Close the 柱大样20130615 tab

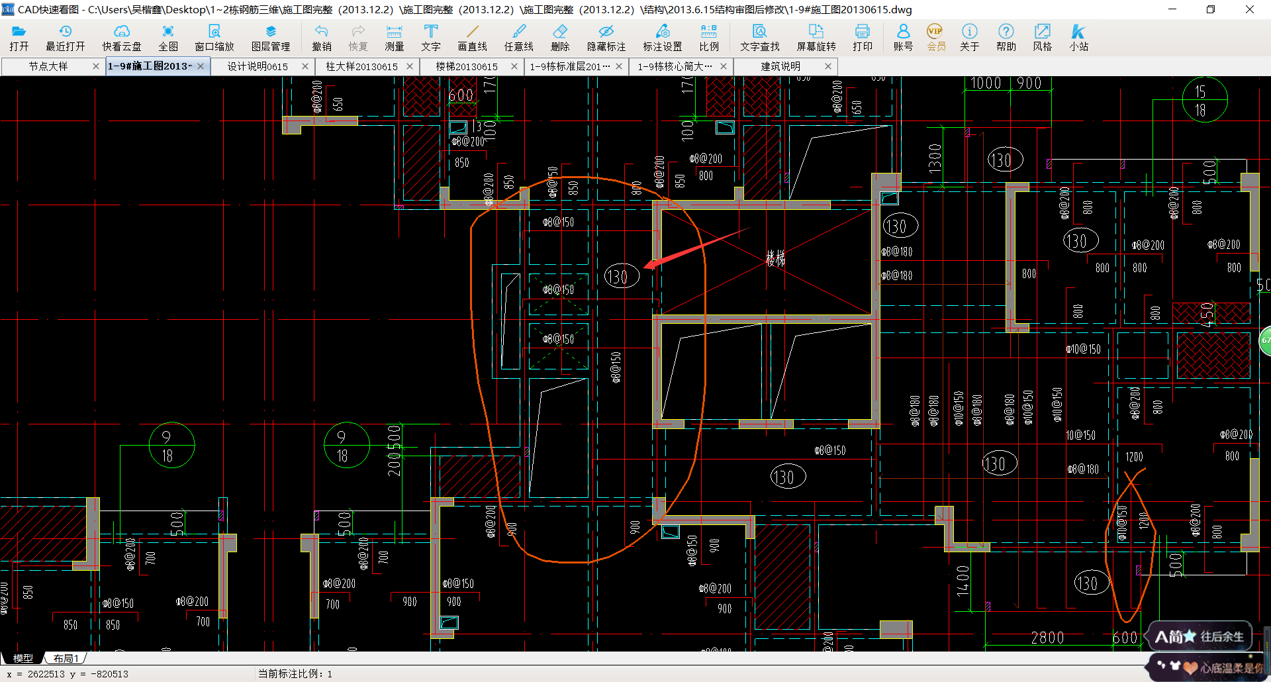coord(410,66)
